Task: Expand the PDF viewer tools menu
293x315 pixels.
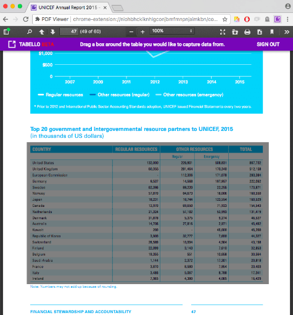Action: 287,32
